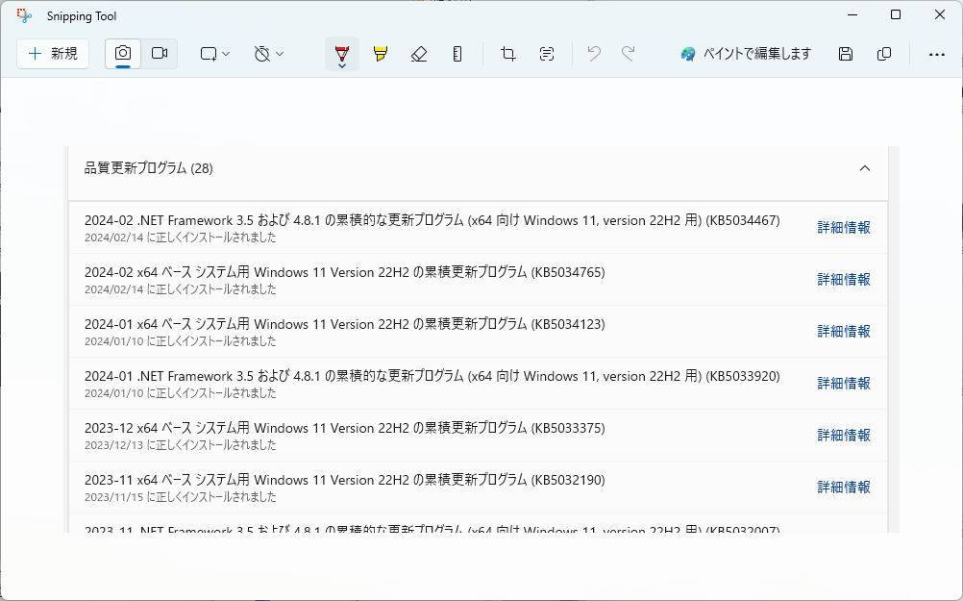This screenshot has width=963, height=601.
Task: Select the yellow highlighter tool
Action: (381, 54)
